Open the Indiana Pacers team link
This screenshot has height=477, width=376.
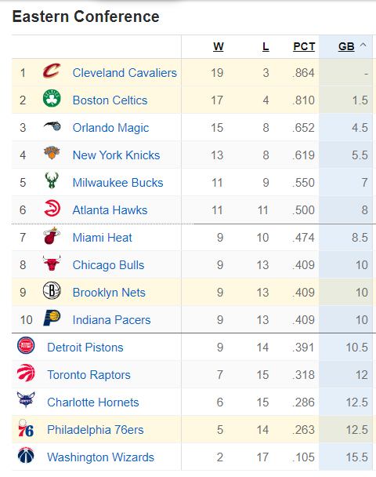pos(111,320)
